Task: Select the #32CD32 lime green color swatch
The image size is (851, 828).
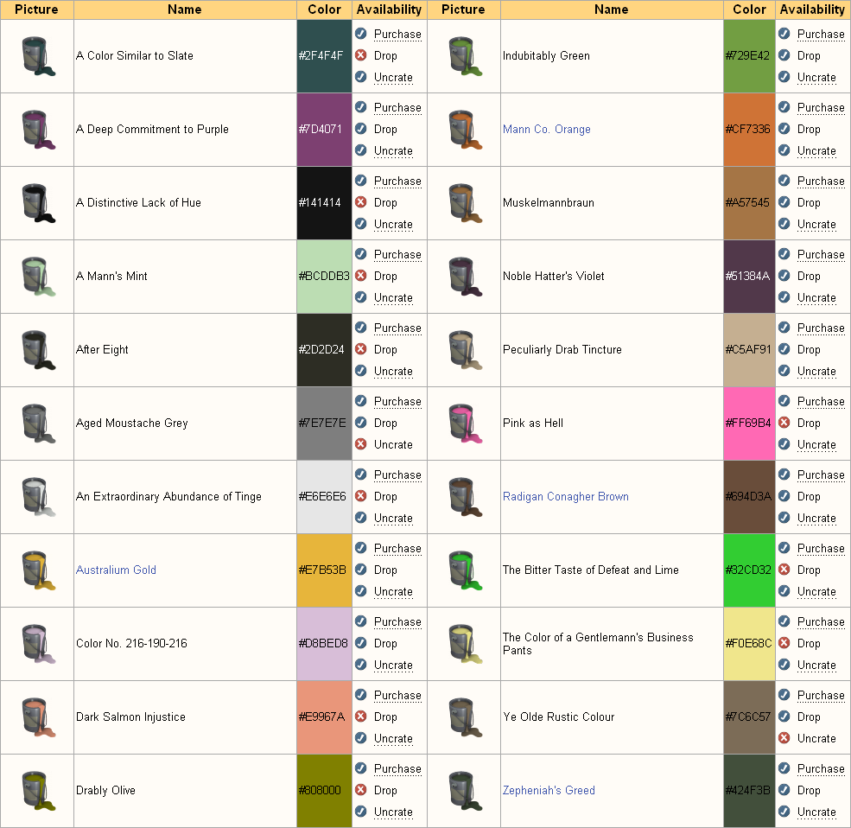Action: click(x=749, y=570)
